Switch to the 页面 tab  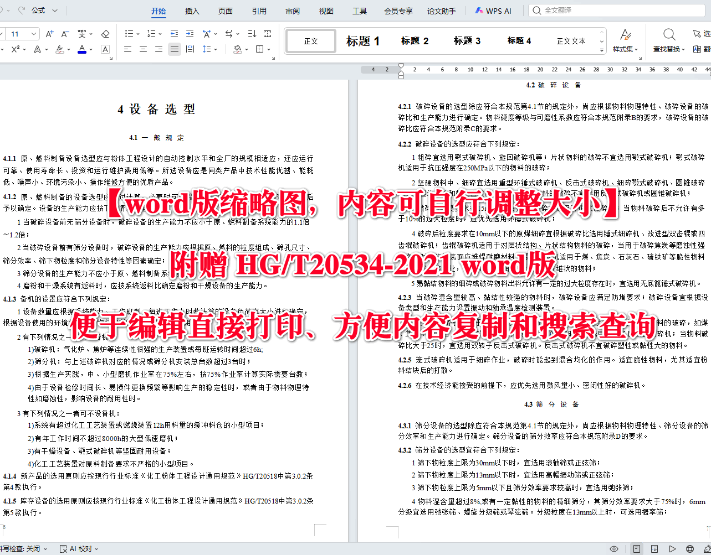pyautogui.click(x=226, y=11)
